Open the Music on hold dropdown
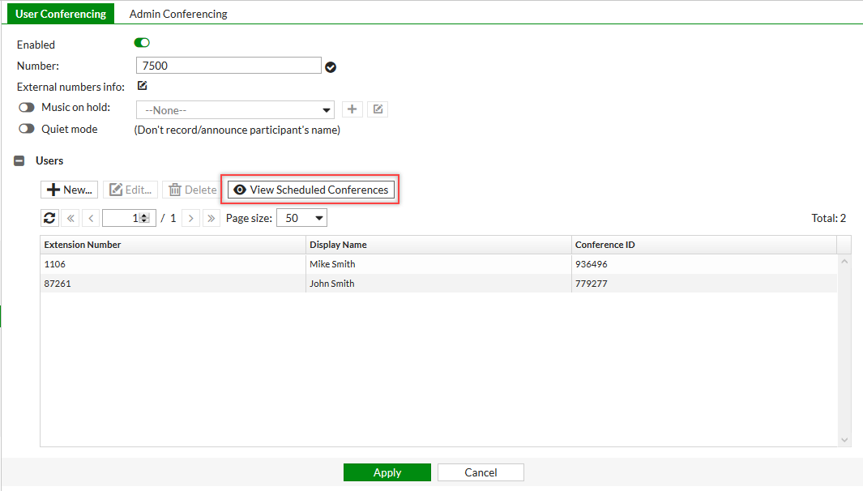The height and width of the screenshot is (491, 863). [x=235, y=110]
